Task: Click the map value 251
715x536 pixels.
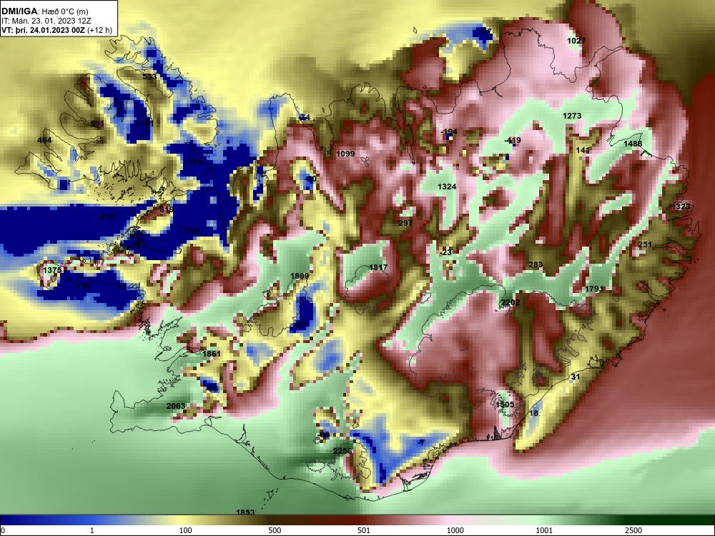Action: click(645, 244)
